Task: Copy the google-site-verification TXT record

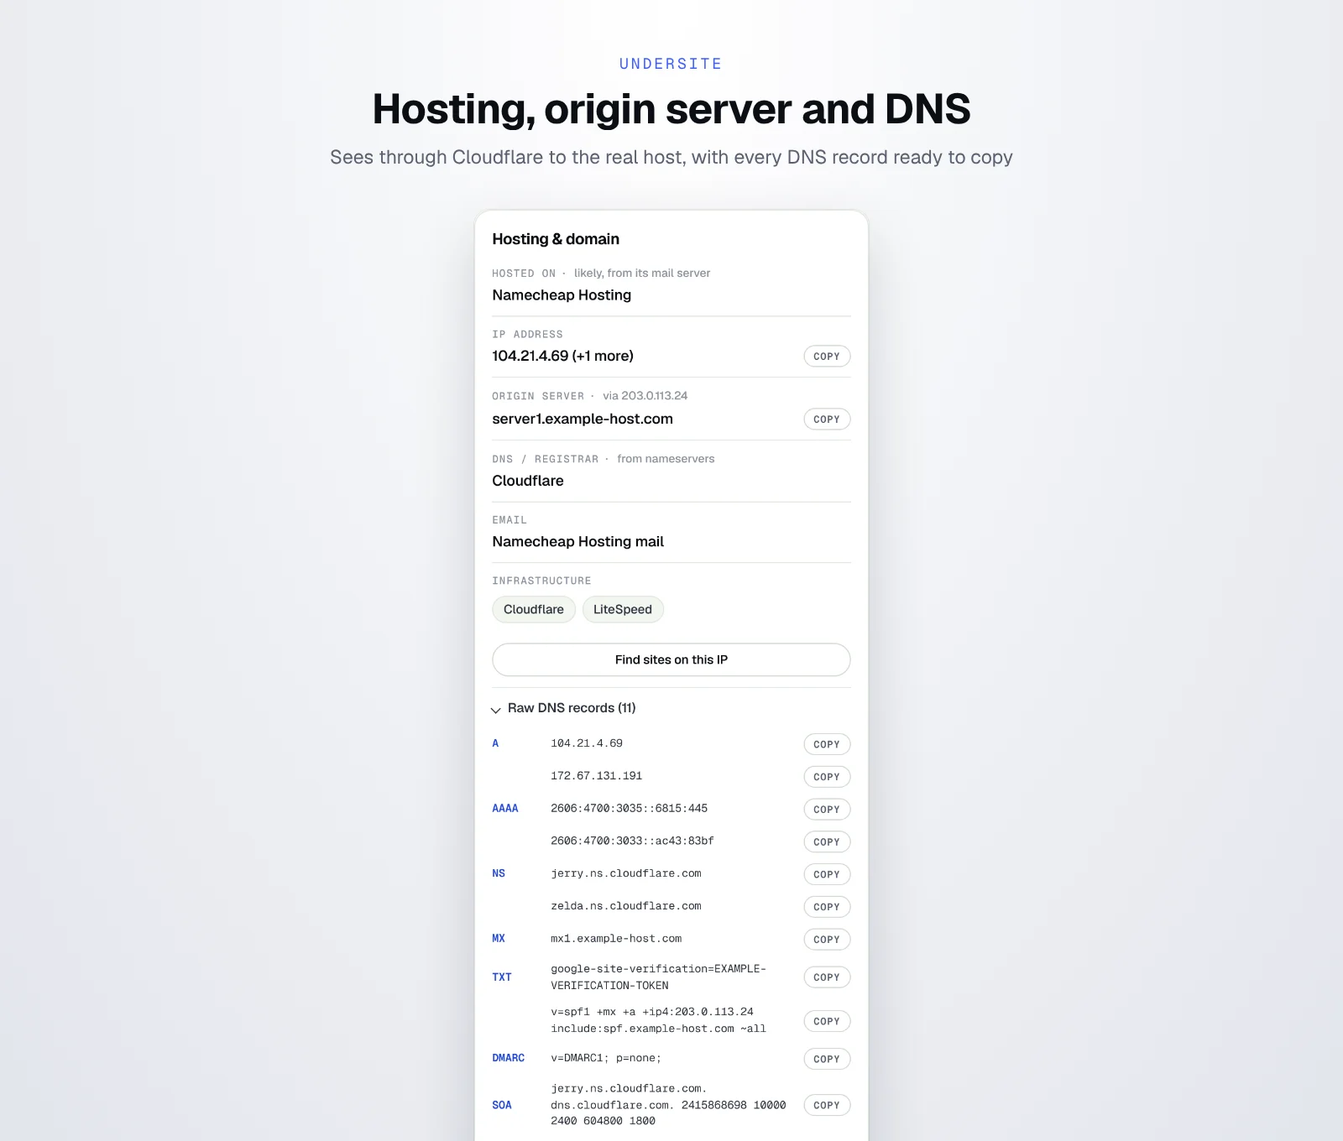Action: tap(827, 977)
